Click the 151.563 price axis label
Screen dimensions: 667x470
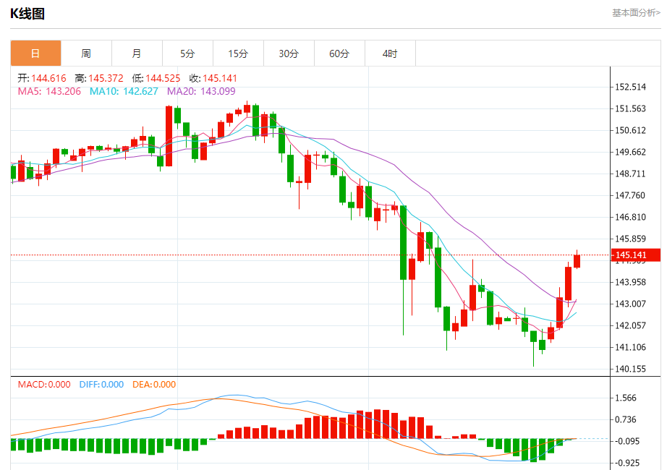[x=630, y=109]
